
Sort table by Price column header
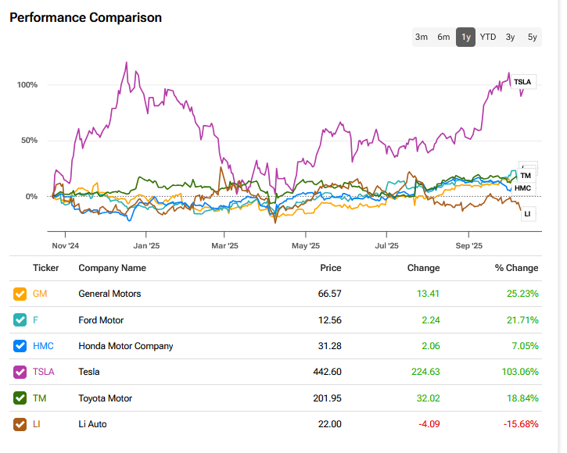[330, 268]
